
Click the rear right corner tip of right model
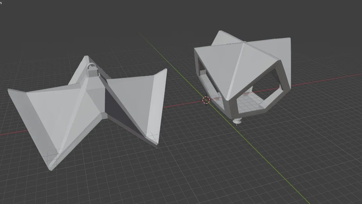(x=289, y=39)
